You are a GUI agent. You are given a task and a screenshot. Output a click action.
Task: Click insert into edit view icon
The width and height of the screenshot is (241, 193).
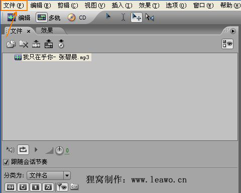click(x=36, y=44)
